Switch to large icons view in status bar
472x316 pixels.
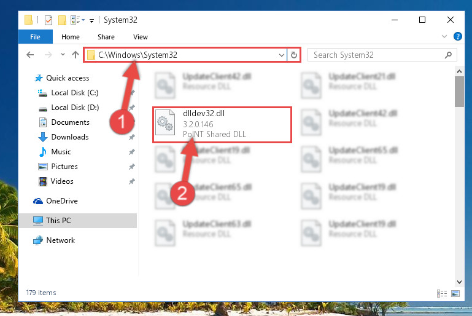click(x=455, y=293)
